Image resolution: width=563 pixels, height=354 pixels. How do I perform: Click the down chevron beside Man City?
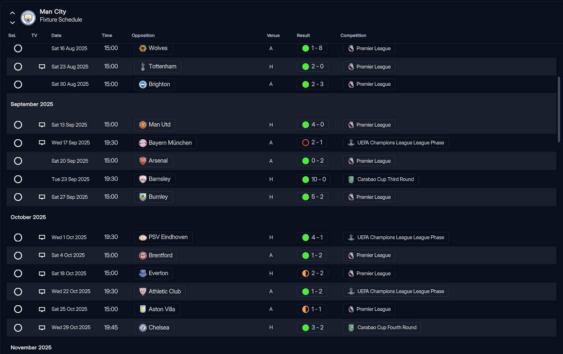(x=12, y=22)
